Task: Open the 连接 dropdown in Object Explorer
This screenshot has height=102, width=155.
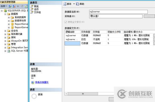Action: point(4,6)
